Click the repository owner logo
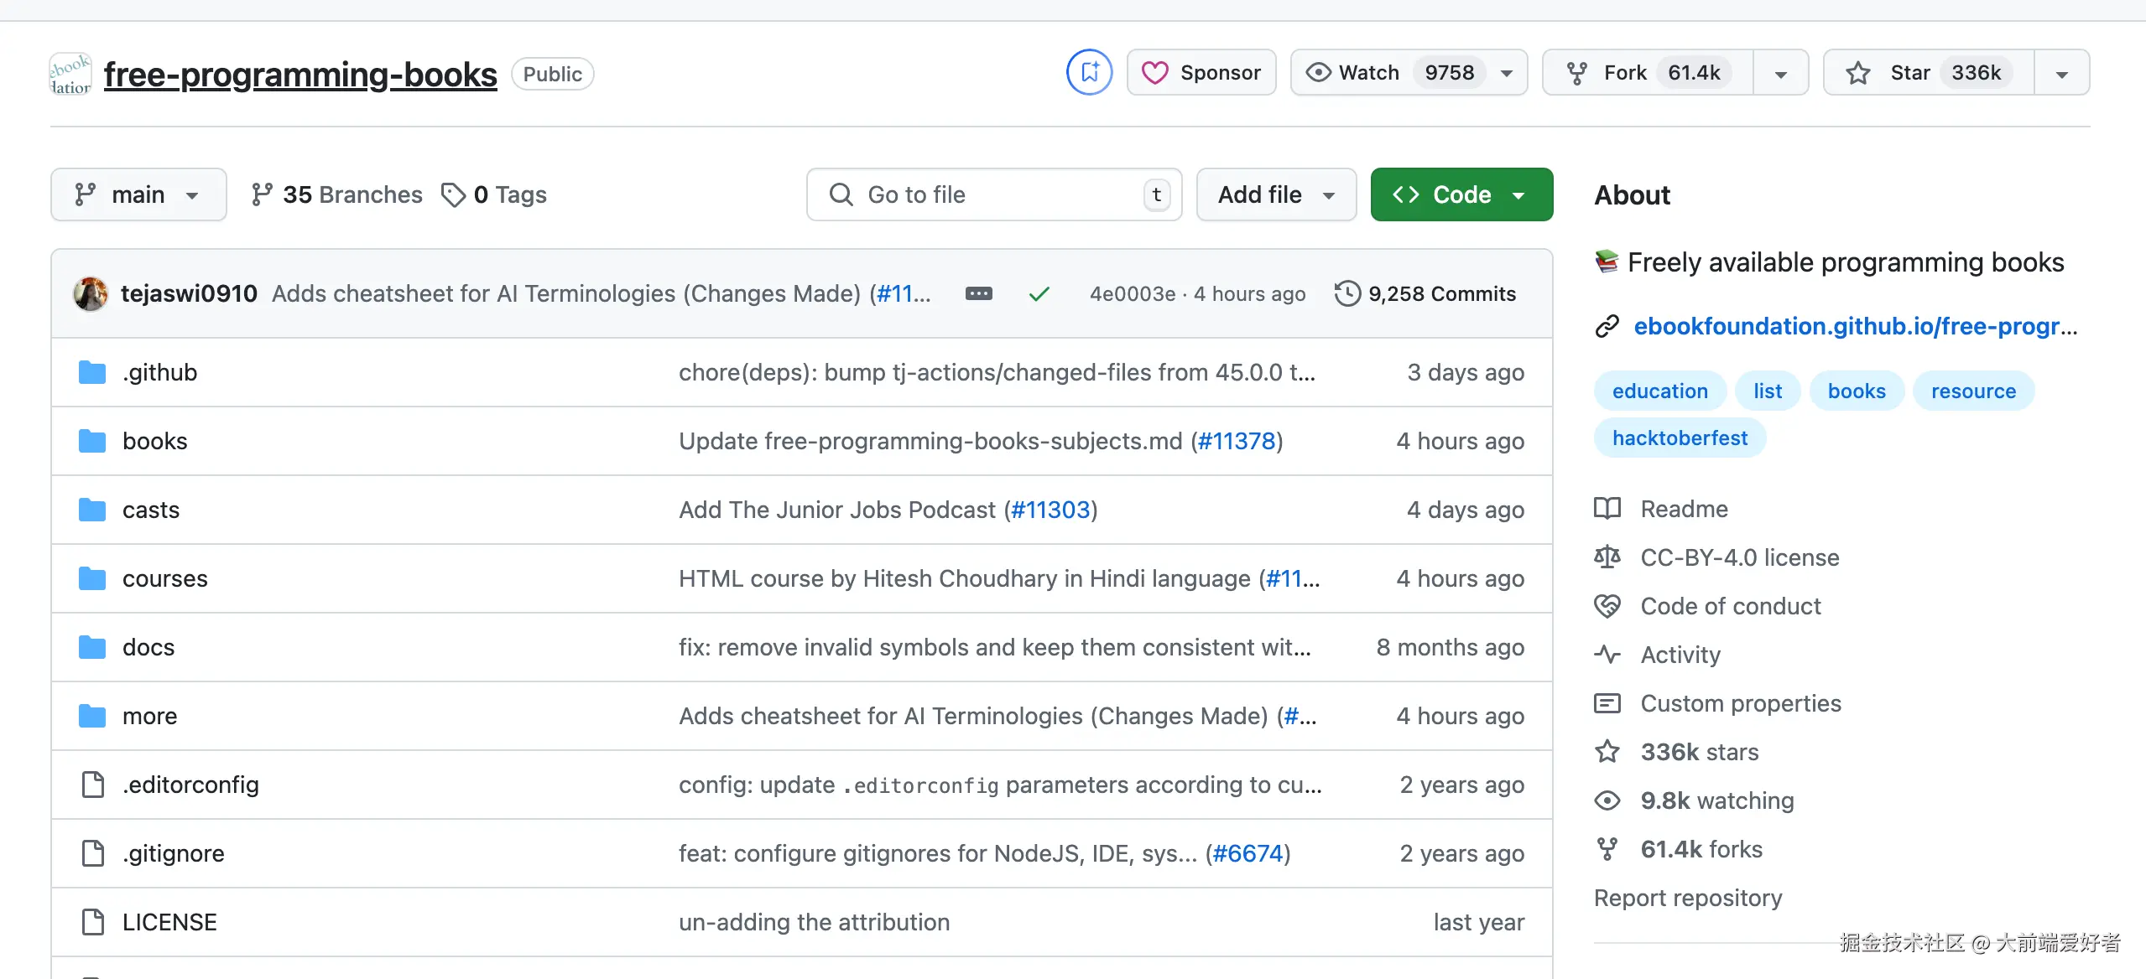This screenshot has height=979, width=2146. pos(70,75)
